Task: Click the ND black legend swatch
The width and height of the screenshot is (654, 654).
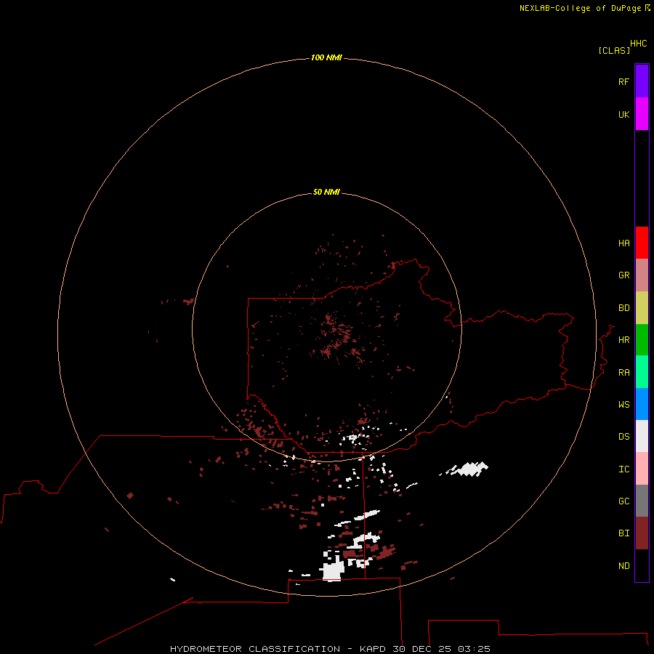Action: [642, 565]
